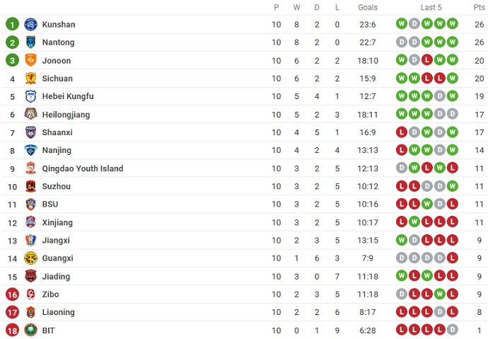Click the BIT club badge
Screen dimensions: 488x339
coord(30,331)
